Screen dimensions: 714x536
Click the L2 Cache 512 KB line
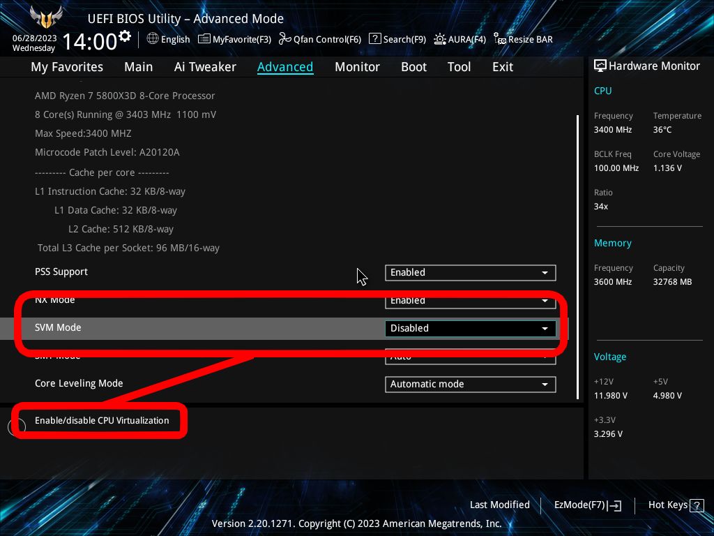click(x=121, y=229)
